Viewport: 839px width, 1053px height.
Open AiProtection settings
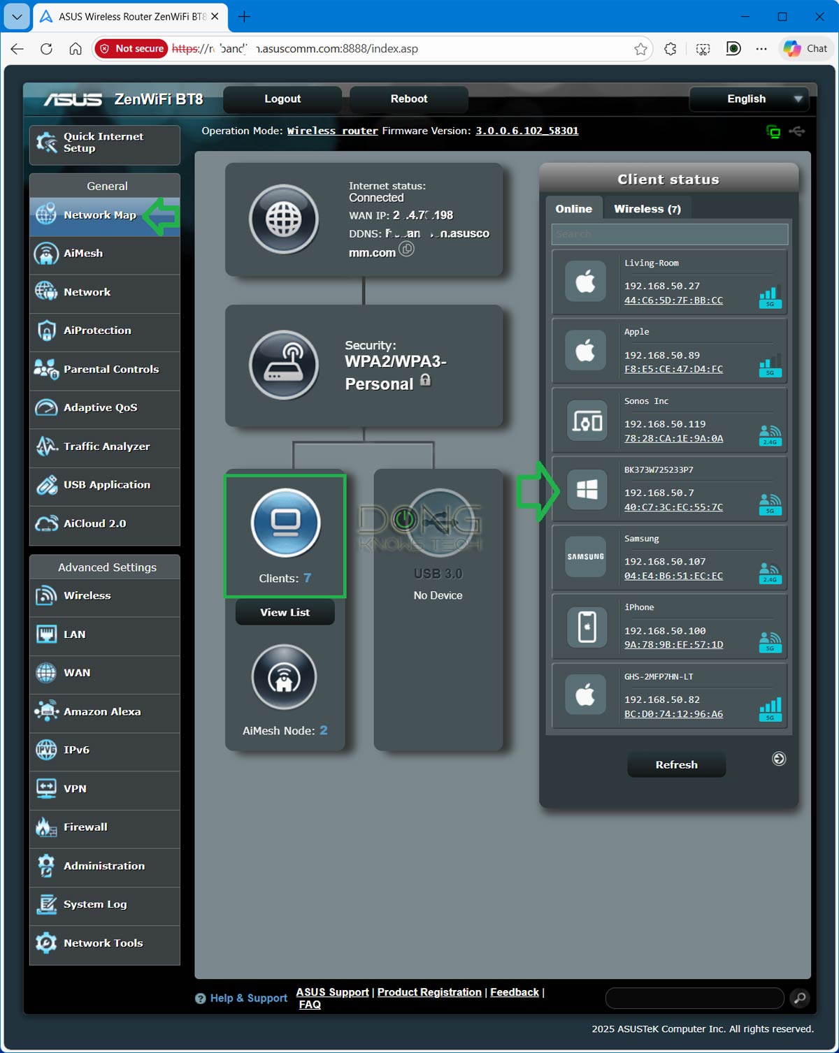[98, 331]
